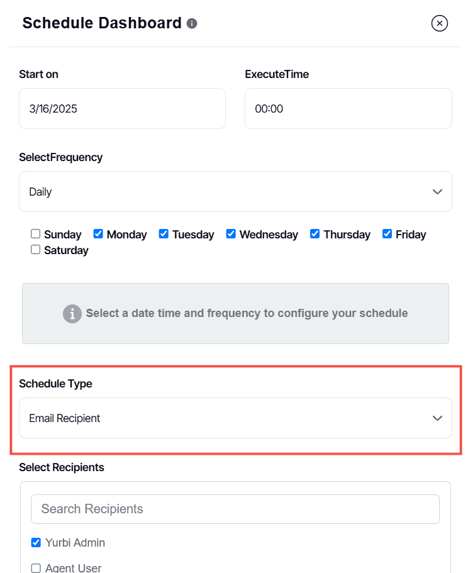Image resolution: width=468 pixels, height=573 pixels.
Task: Open the Start on date field
Action: (x=122, y=108)
